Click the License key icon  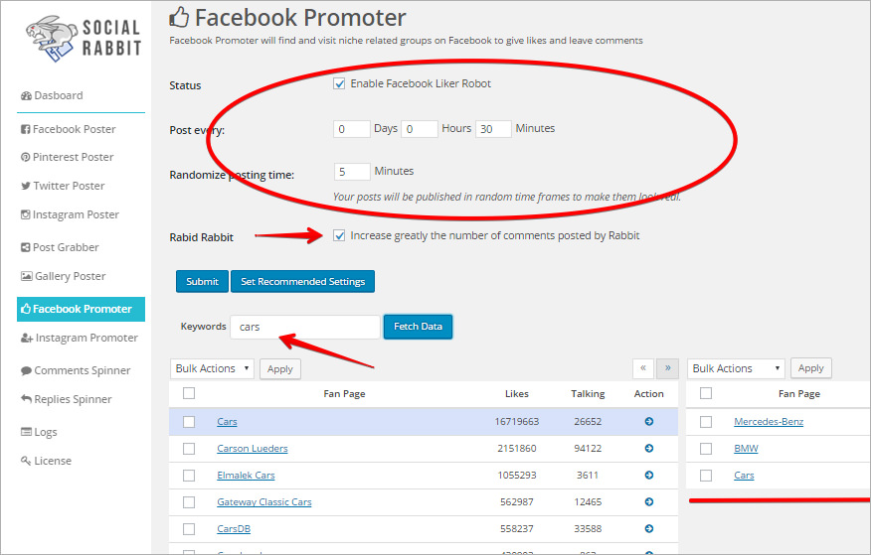pyautogui.click(x=26, y=461)
